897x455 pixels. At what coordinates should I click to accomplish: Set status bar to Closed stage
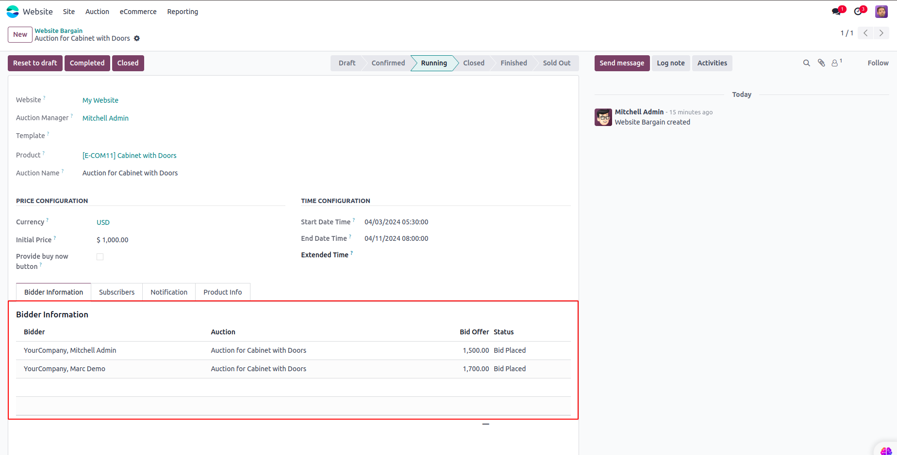pyautogui.click(x=474, y=63)
